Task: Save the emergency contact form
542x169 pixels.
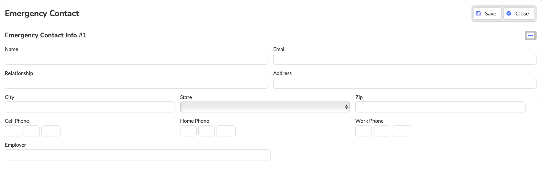Action: pos(487,14)
